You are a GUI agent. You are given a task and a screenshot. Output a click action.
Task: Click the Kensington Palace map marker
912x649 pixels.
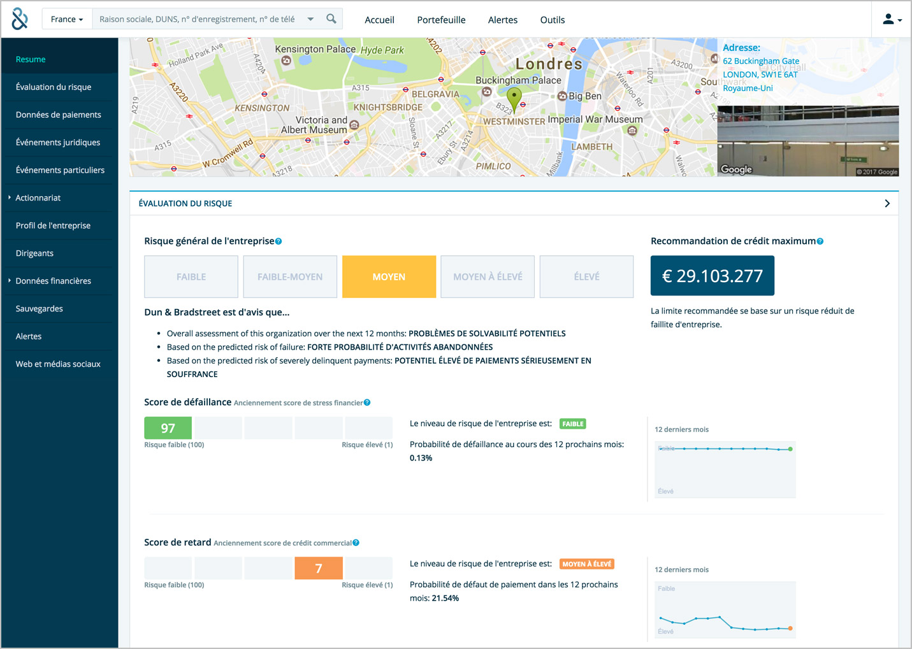coord(286,61)
